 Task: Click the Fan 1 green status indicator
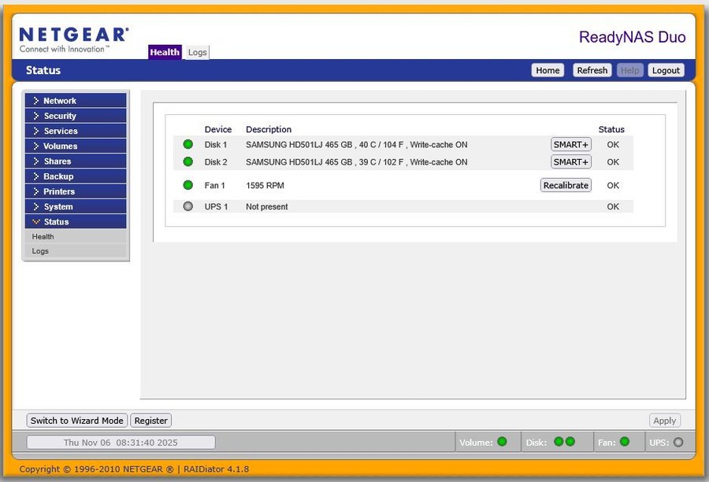[187, 185]
